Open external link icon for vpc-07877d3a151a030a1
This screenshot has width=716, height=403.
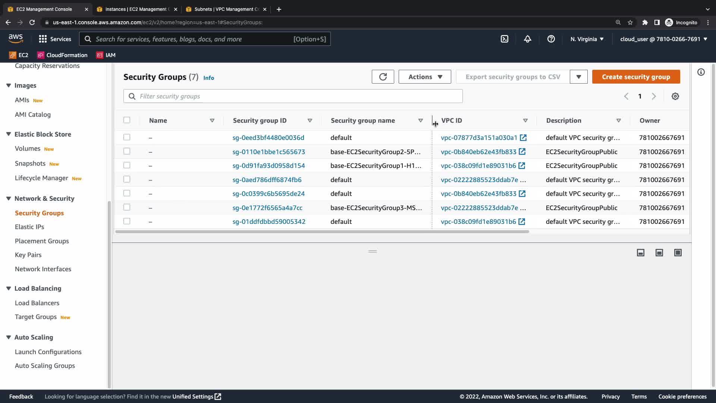523,138
